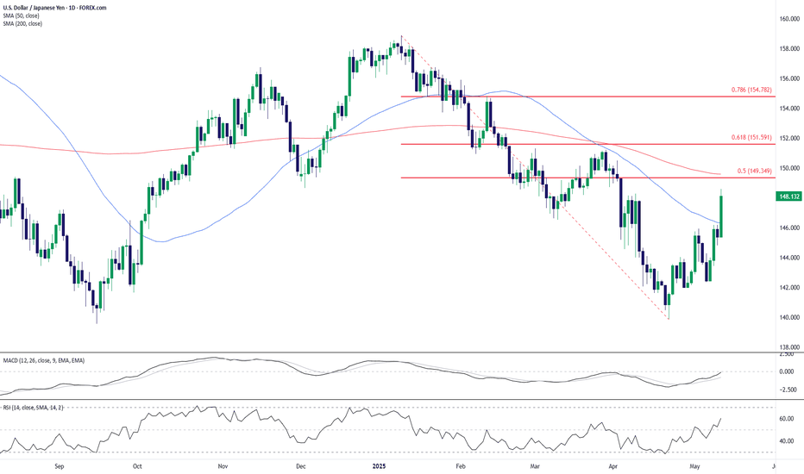
Task: Click the Feb label on time axis
Action: (461, 466)
